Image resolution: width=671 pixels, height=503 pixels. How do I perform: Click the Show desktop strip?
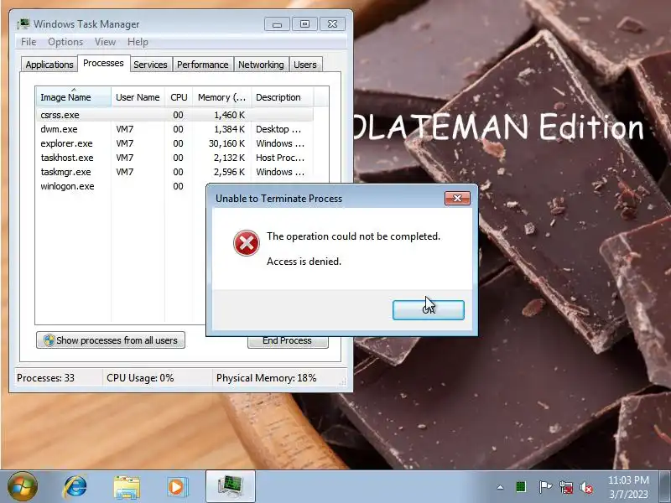click(x=665, y=487)
